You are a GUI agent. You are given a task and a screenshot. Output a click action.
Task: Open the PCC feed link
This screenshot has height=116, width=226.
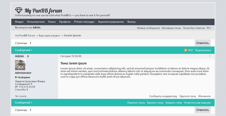coord(190,50)
